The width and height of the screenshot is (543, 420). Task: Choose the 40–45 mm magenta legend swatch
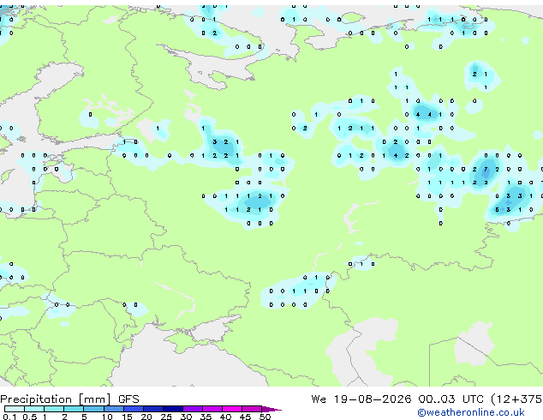coord(232,409)
